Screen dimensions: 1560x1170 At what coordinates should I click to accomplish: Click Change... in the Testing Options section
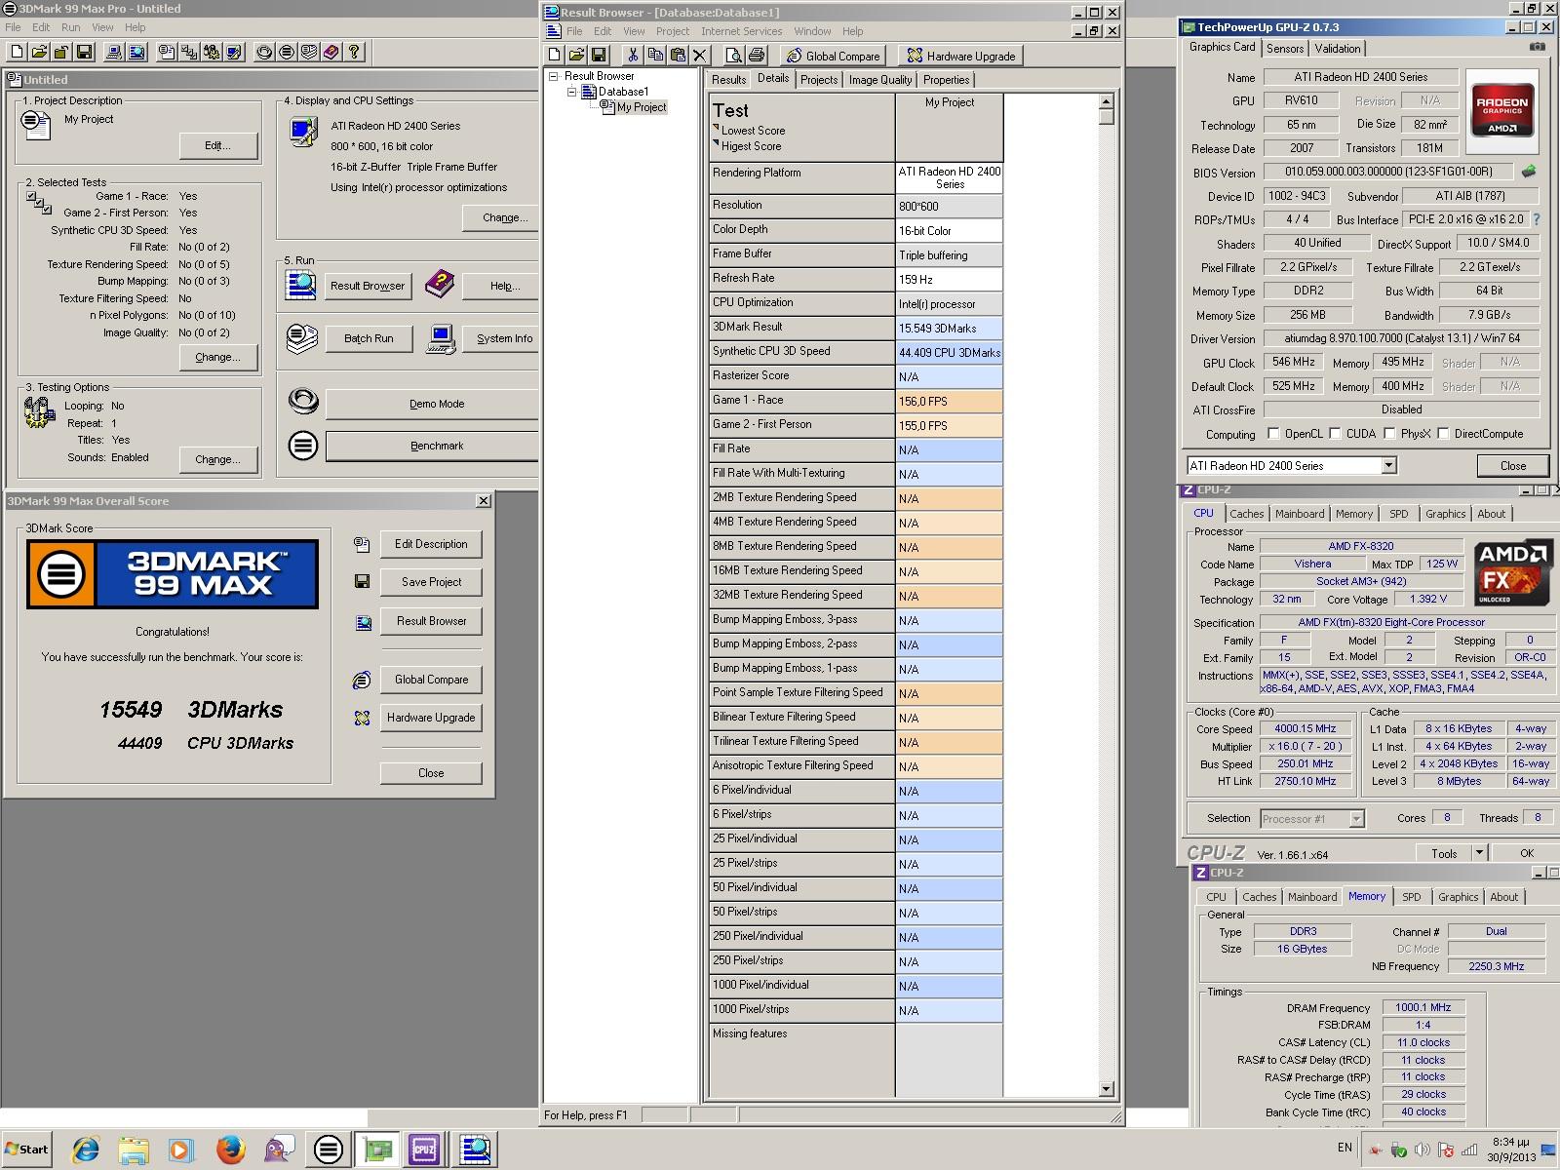[217, 459]
